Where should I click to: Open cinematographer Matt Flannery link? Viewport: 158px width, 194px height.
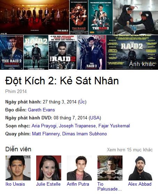point(46,134)
